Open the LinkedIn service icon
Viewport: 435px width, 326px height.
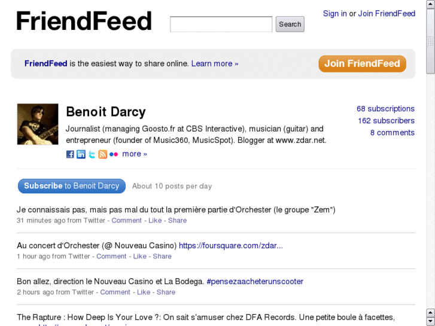(x=81, y=154)
